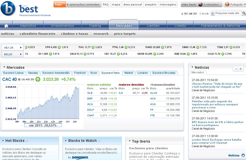
Task: Open the FAQ link
Action: 105,5
